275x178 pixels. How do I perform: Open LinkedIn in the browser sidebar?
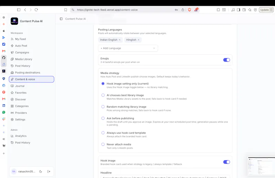[4, 105]
